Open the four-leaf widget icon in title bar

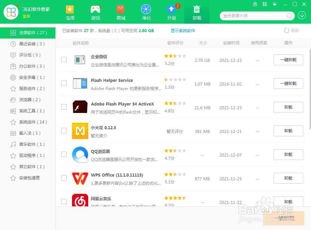(265, 4)
